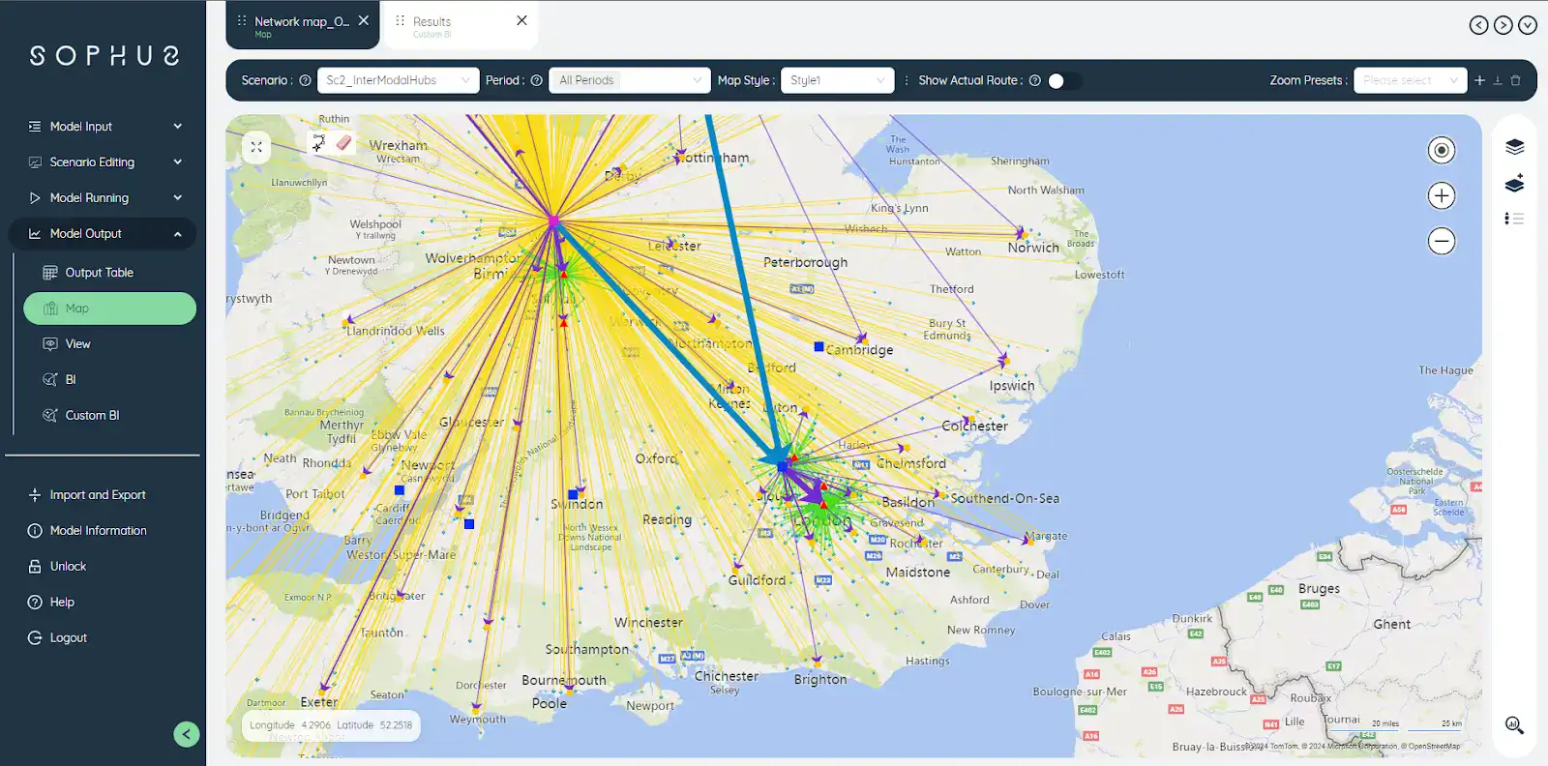Click the recenter target map button
1548x766 pixels.
pyautogui.click(x=1442, y=150)
